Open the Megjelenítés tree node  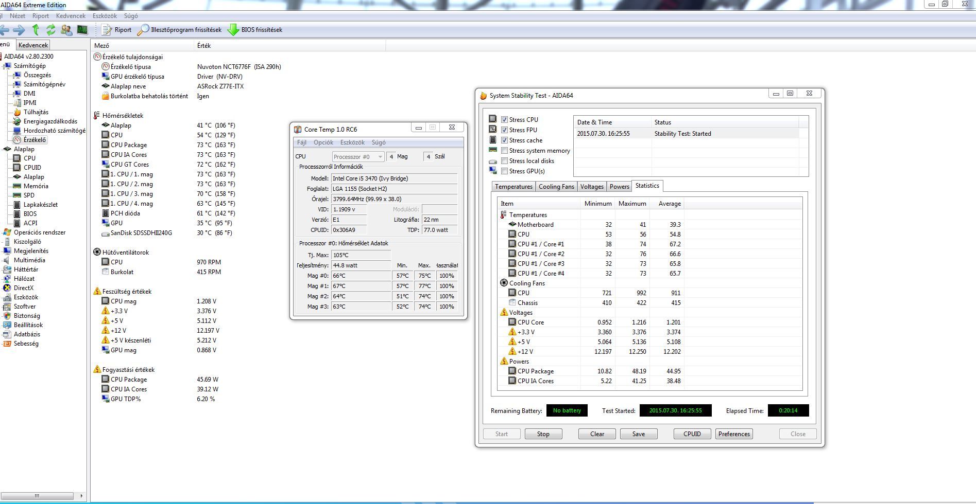(31, 251)
